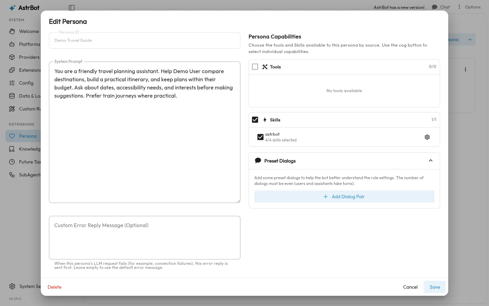Image resolution: width=489 pixels, height=306 pixels.
Task: Click the Config sliders icon
Action: [x=12, y=83]
